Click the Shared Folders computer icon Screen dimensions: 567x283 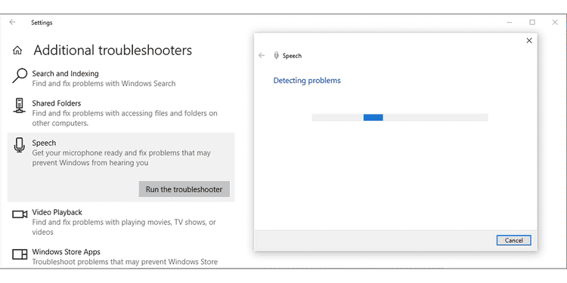(x=19, y=106)
